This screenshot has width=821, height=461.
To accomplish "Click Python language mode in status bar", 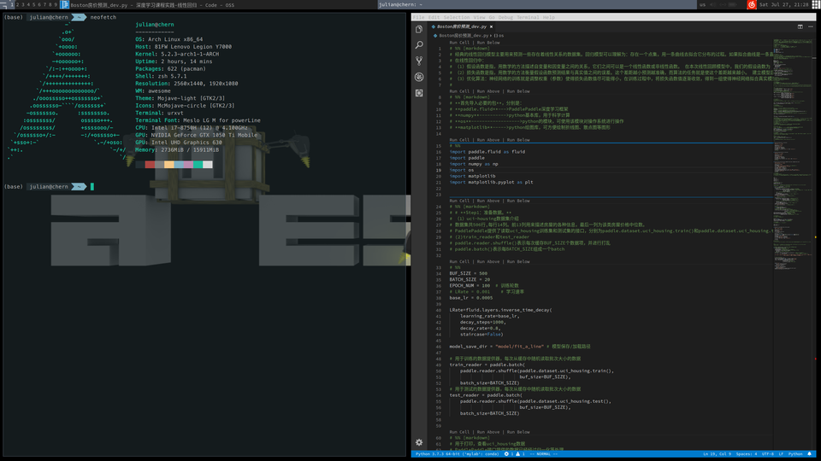I will [x=795, y=453].
